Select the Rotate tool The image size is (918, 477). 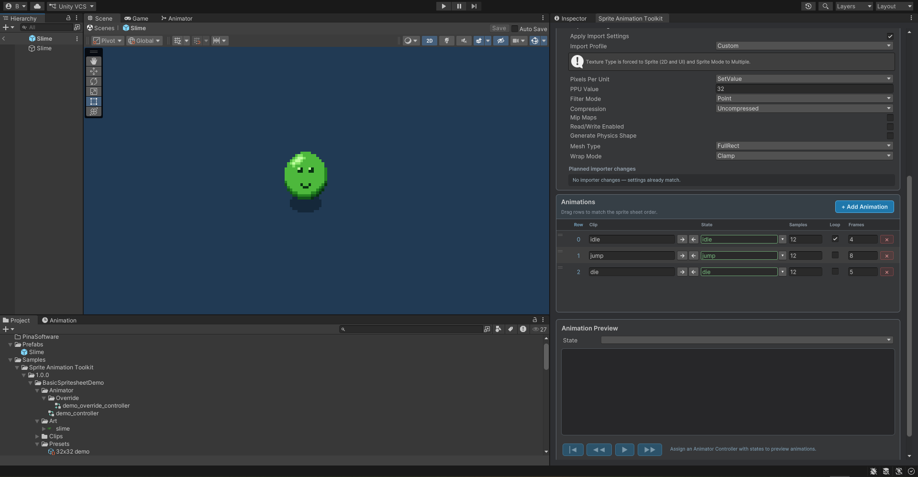click(x=94, y=81)
